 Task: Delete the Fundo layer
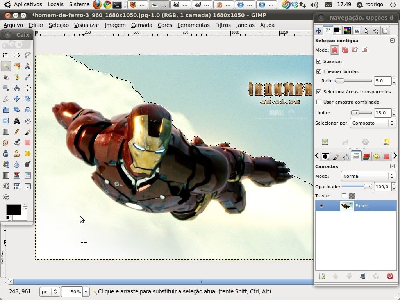[x=390, y=276]
